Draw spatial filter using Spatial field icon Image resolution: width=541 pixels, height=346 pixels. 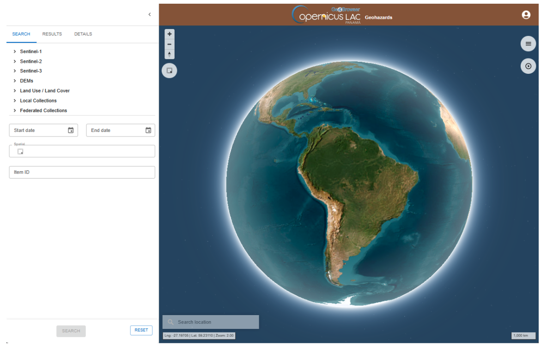[20, 151]
